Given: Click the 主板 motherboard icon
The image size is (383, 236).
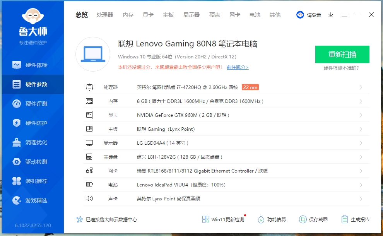Looking at the screenshot, I should (x=89, y=129).
